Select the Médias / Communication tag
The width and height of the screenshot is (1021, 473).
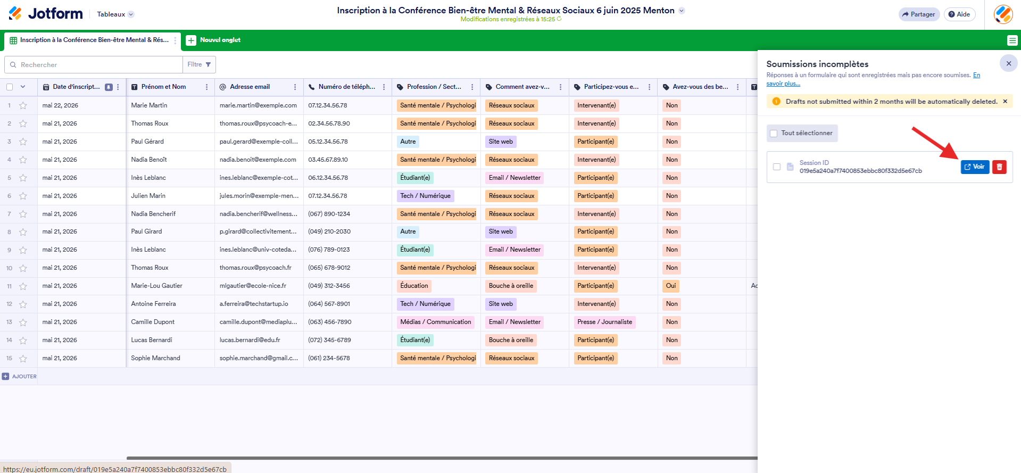pyautogui.click(x=436, y=322)
